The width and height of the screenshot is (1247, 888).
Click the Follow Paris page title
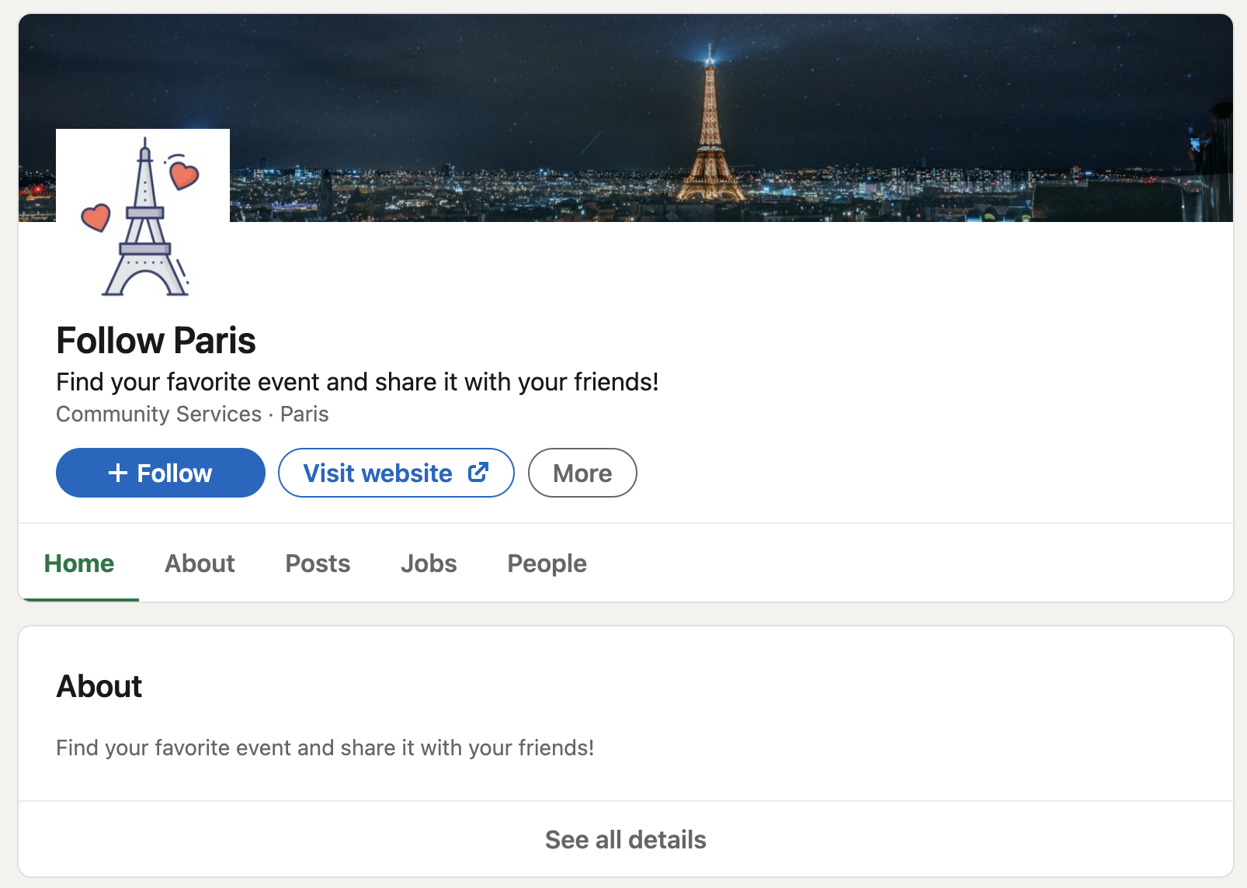tap(156, 340)
